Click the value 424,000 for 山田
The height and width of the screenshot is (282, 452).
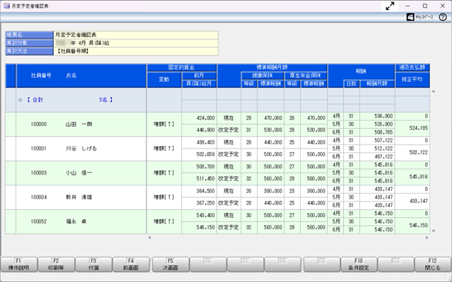pos(205,118)
